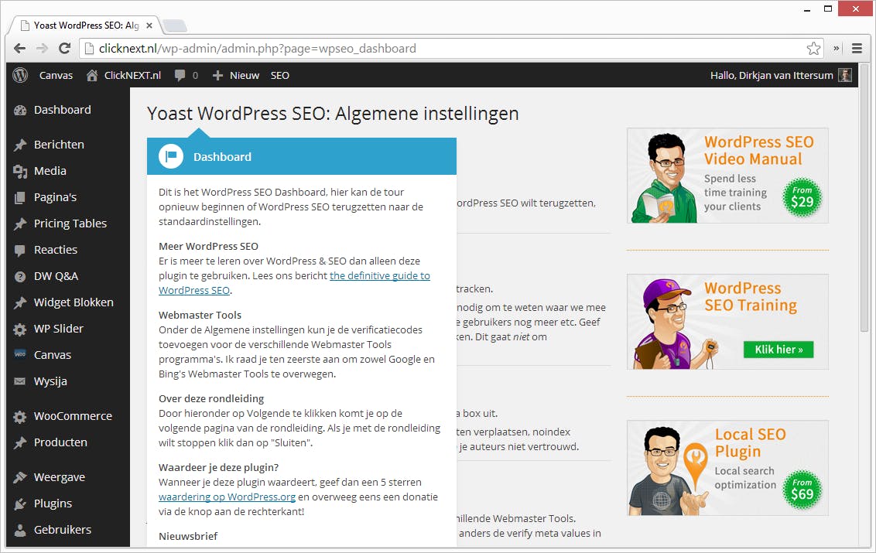Click Klik hier on SEO Training banner
The image size is (876, 553).
coord(778,350)
